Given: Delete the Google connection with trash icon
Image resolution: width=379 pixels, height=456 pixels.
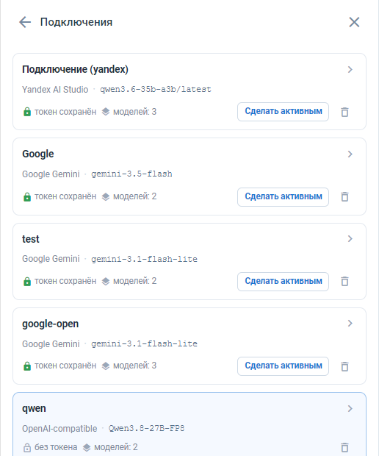Looking at the screenshot, I should (344, 197).
